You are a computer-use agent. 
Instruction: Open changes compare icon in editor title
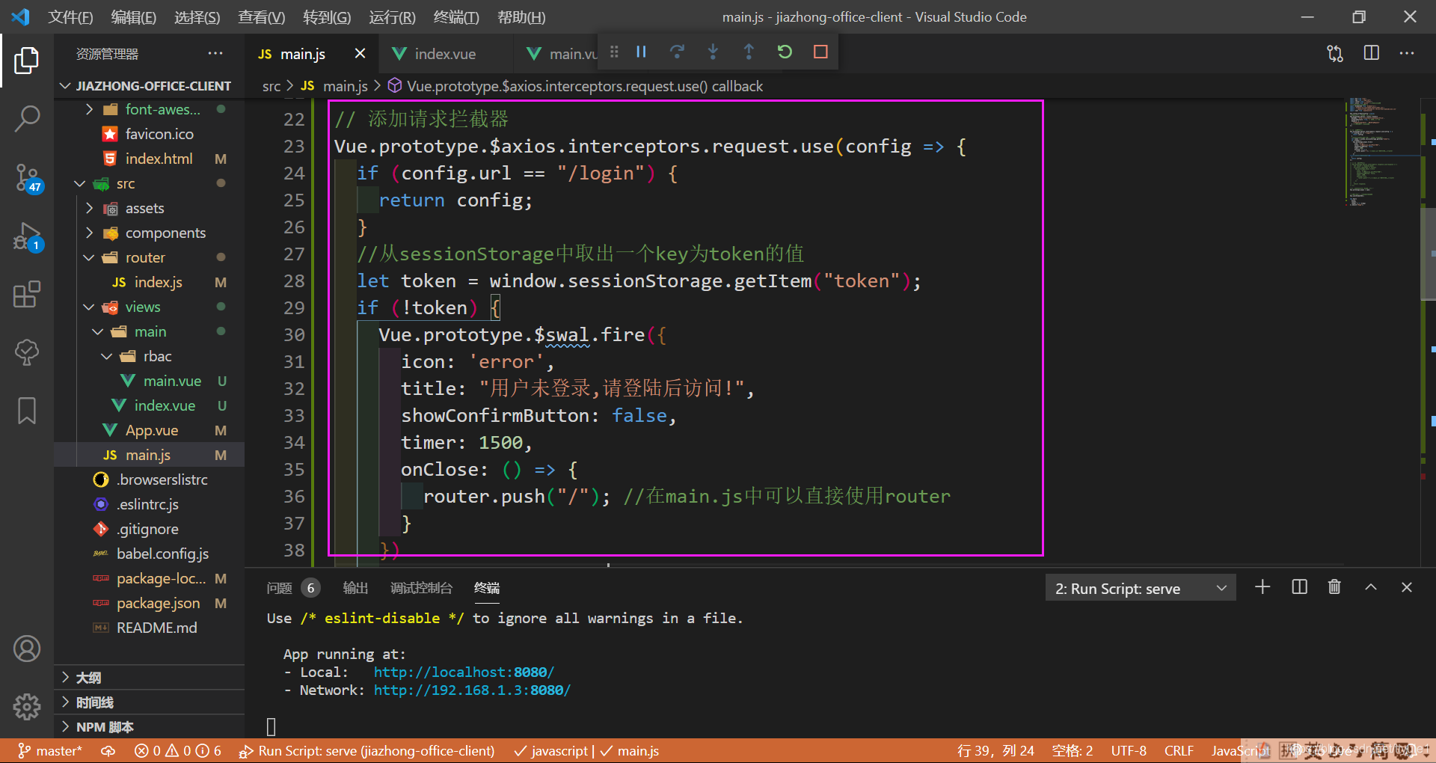1335,53
